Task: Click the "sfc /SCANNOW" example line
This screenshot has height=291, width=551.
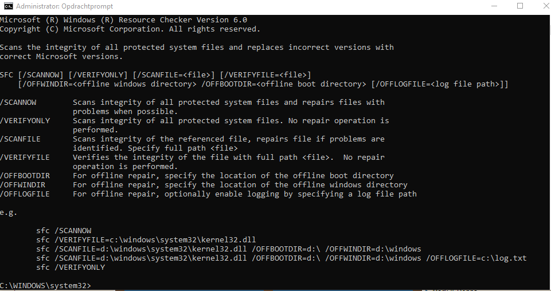Action: tap(64, 231)
